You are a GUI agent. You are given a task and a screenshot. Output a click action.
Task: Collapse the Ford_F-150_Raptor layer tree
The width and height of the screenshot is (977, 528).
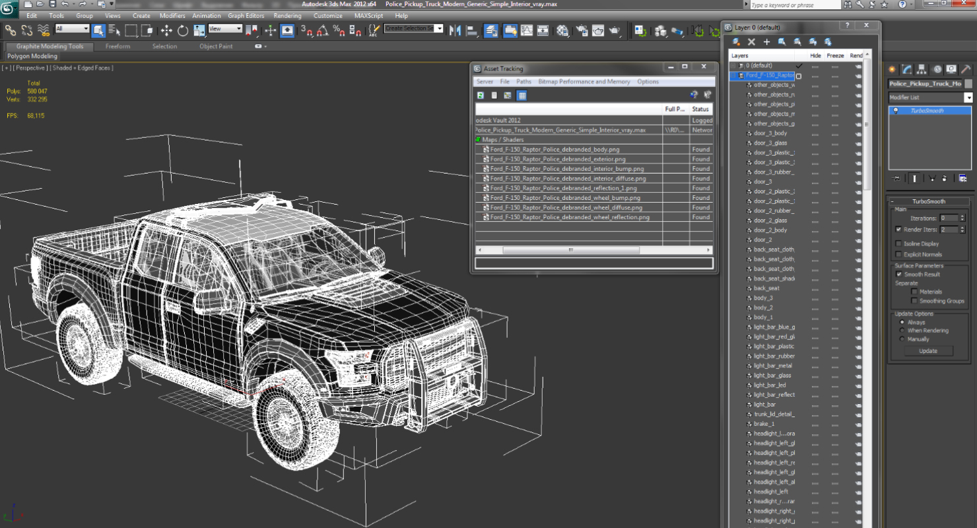pos(733,75)
